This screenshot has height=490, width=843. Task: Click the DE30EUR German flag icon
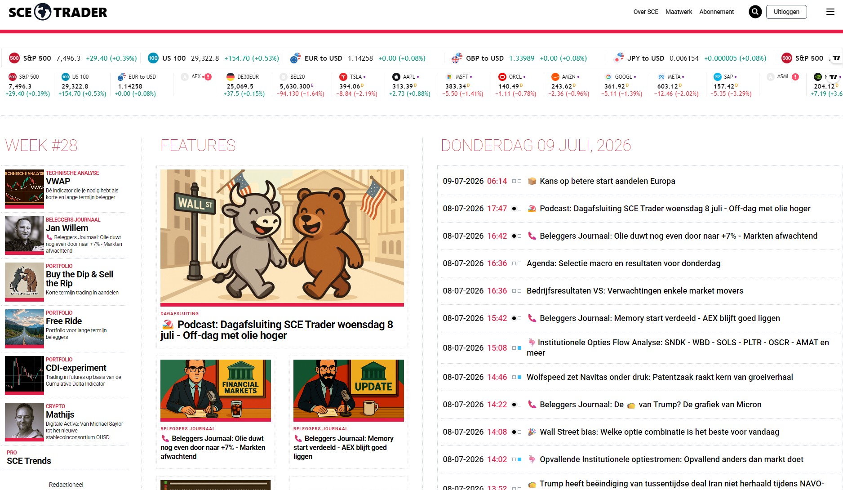pyautogui.click(x=231, y=77)
